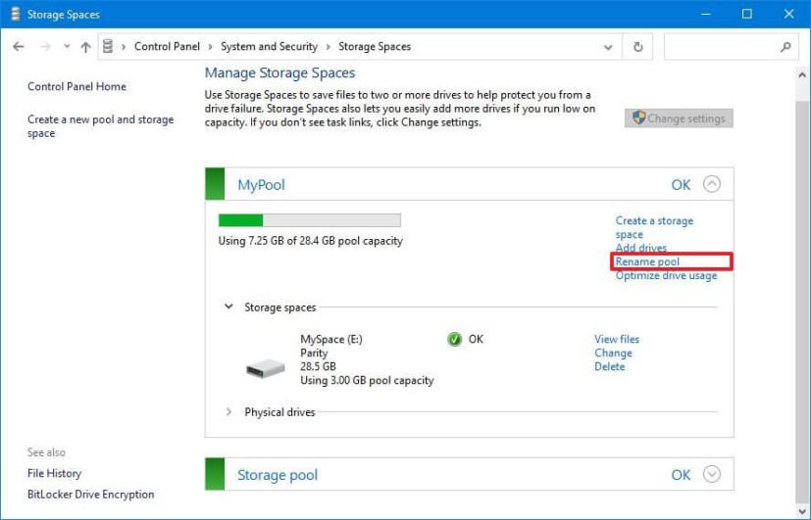
Task: Expand the Storage pool section chevron
Action: [712, 474]
